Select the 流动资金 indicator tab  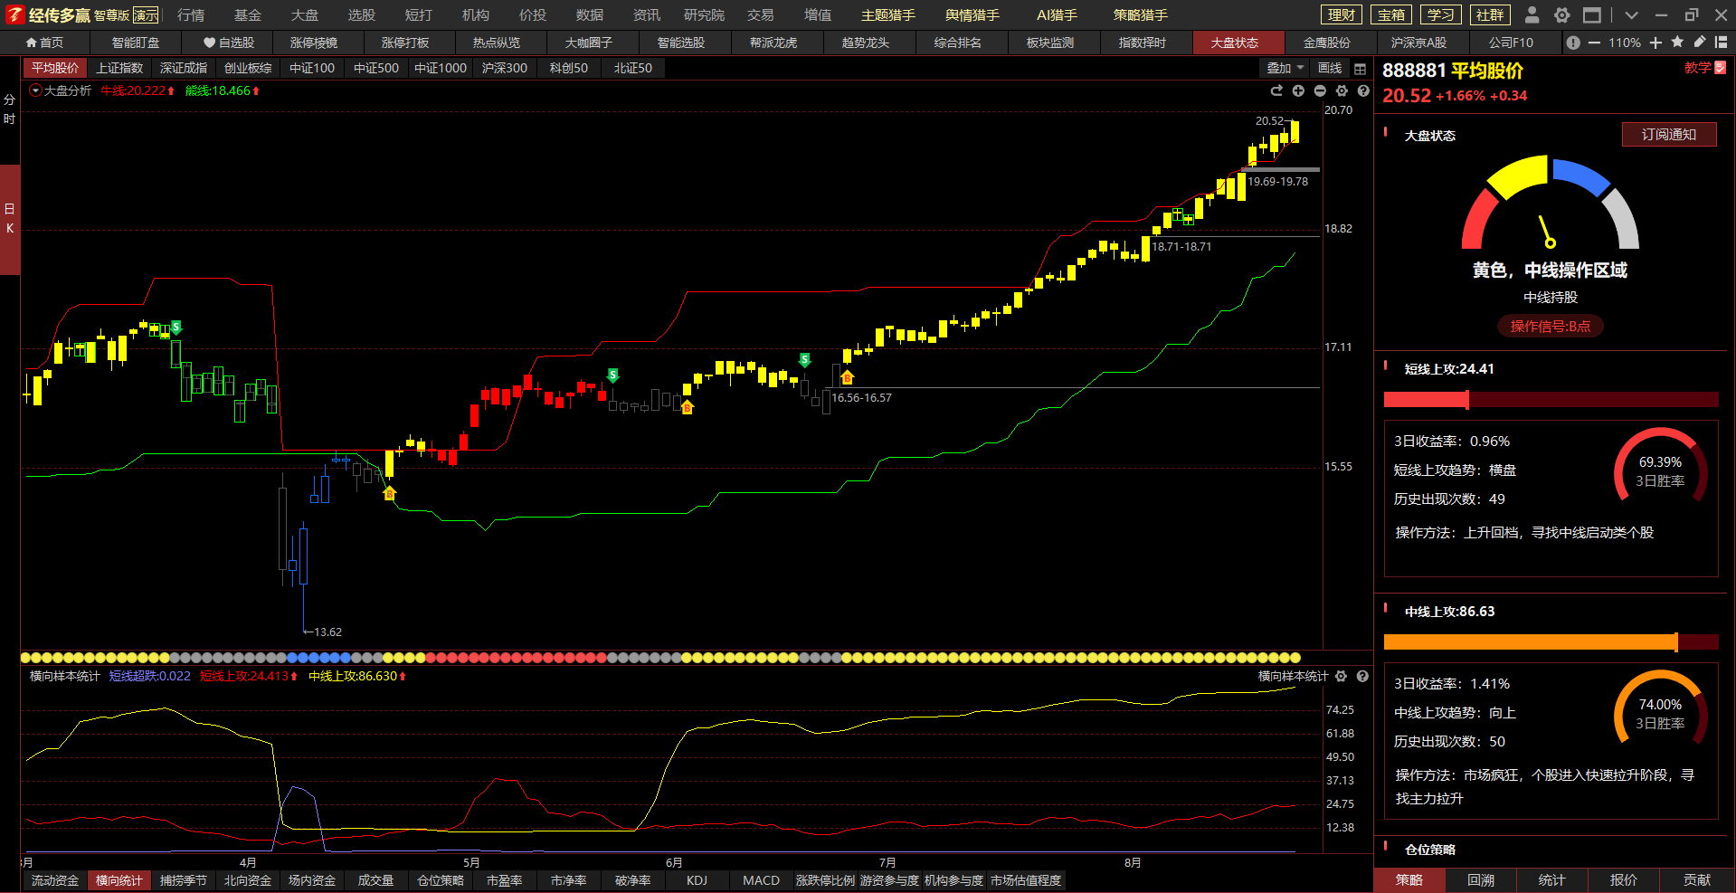pyautogui.click(x=55, y=880)
